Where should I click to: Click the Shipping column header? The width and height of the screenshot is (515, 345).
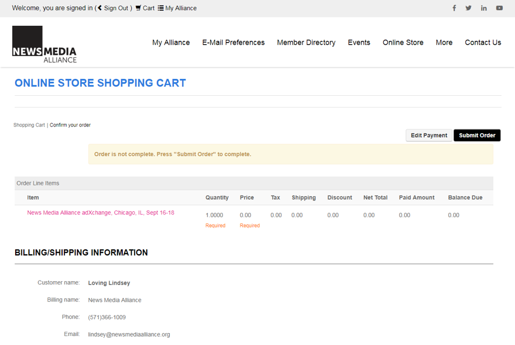point(304,198)
